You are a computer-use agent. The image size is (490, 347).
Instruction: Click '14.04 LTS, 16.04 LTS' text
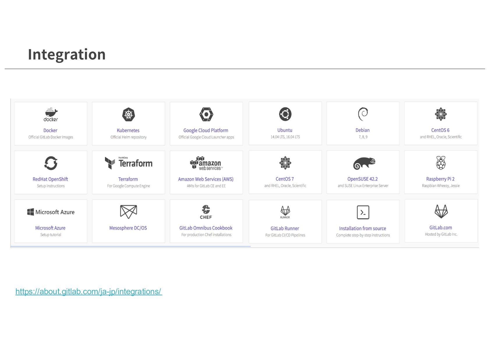click(x=285, y=137)
